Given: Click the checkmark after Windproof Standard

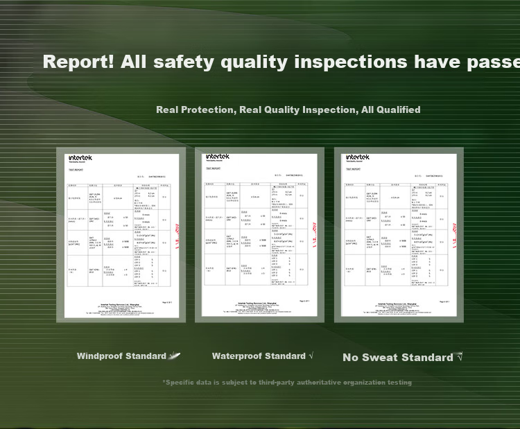Looking at the screenshot, I should click(175, 356).
